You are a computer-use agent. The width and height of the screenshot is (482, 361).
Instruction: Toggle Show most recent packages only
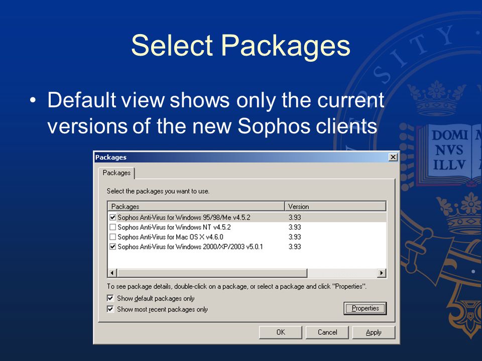110,309
